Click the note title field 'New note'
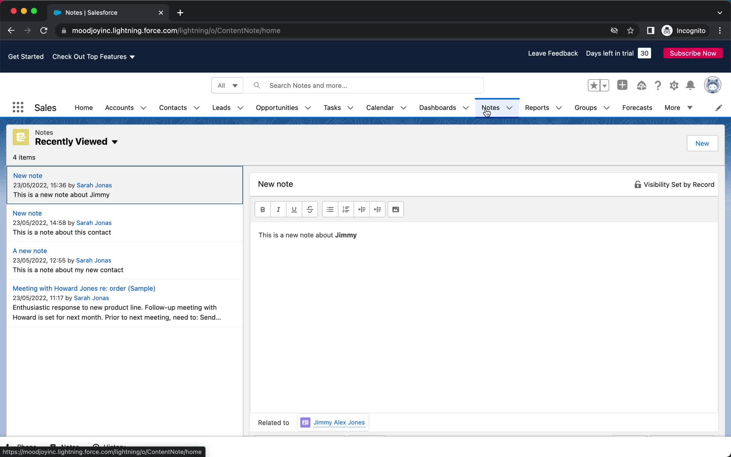731x457 pixels. click(275, 184)
